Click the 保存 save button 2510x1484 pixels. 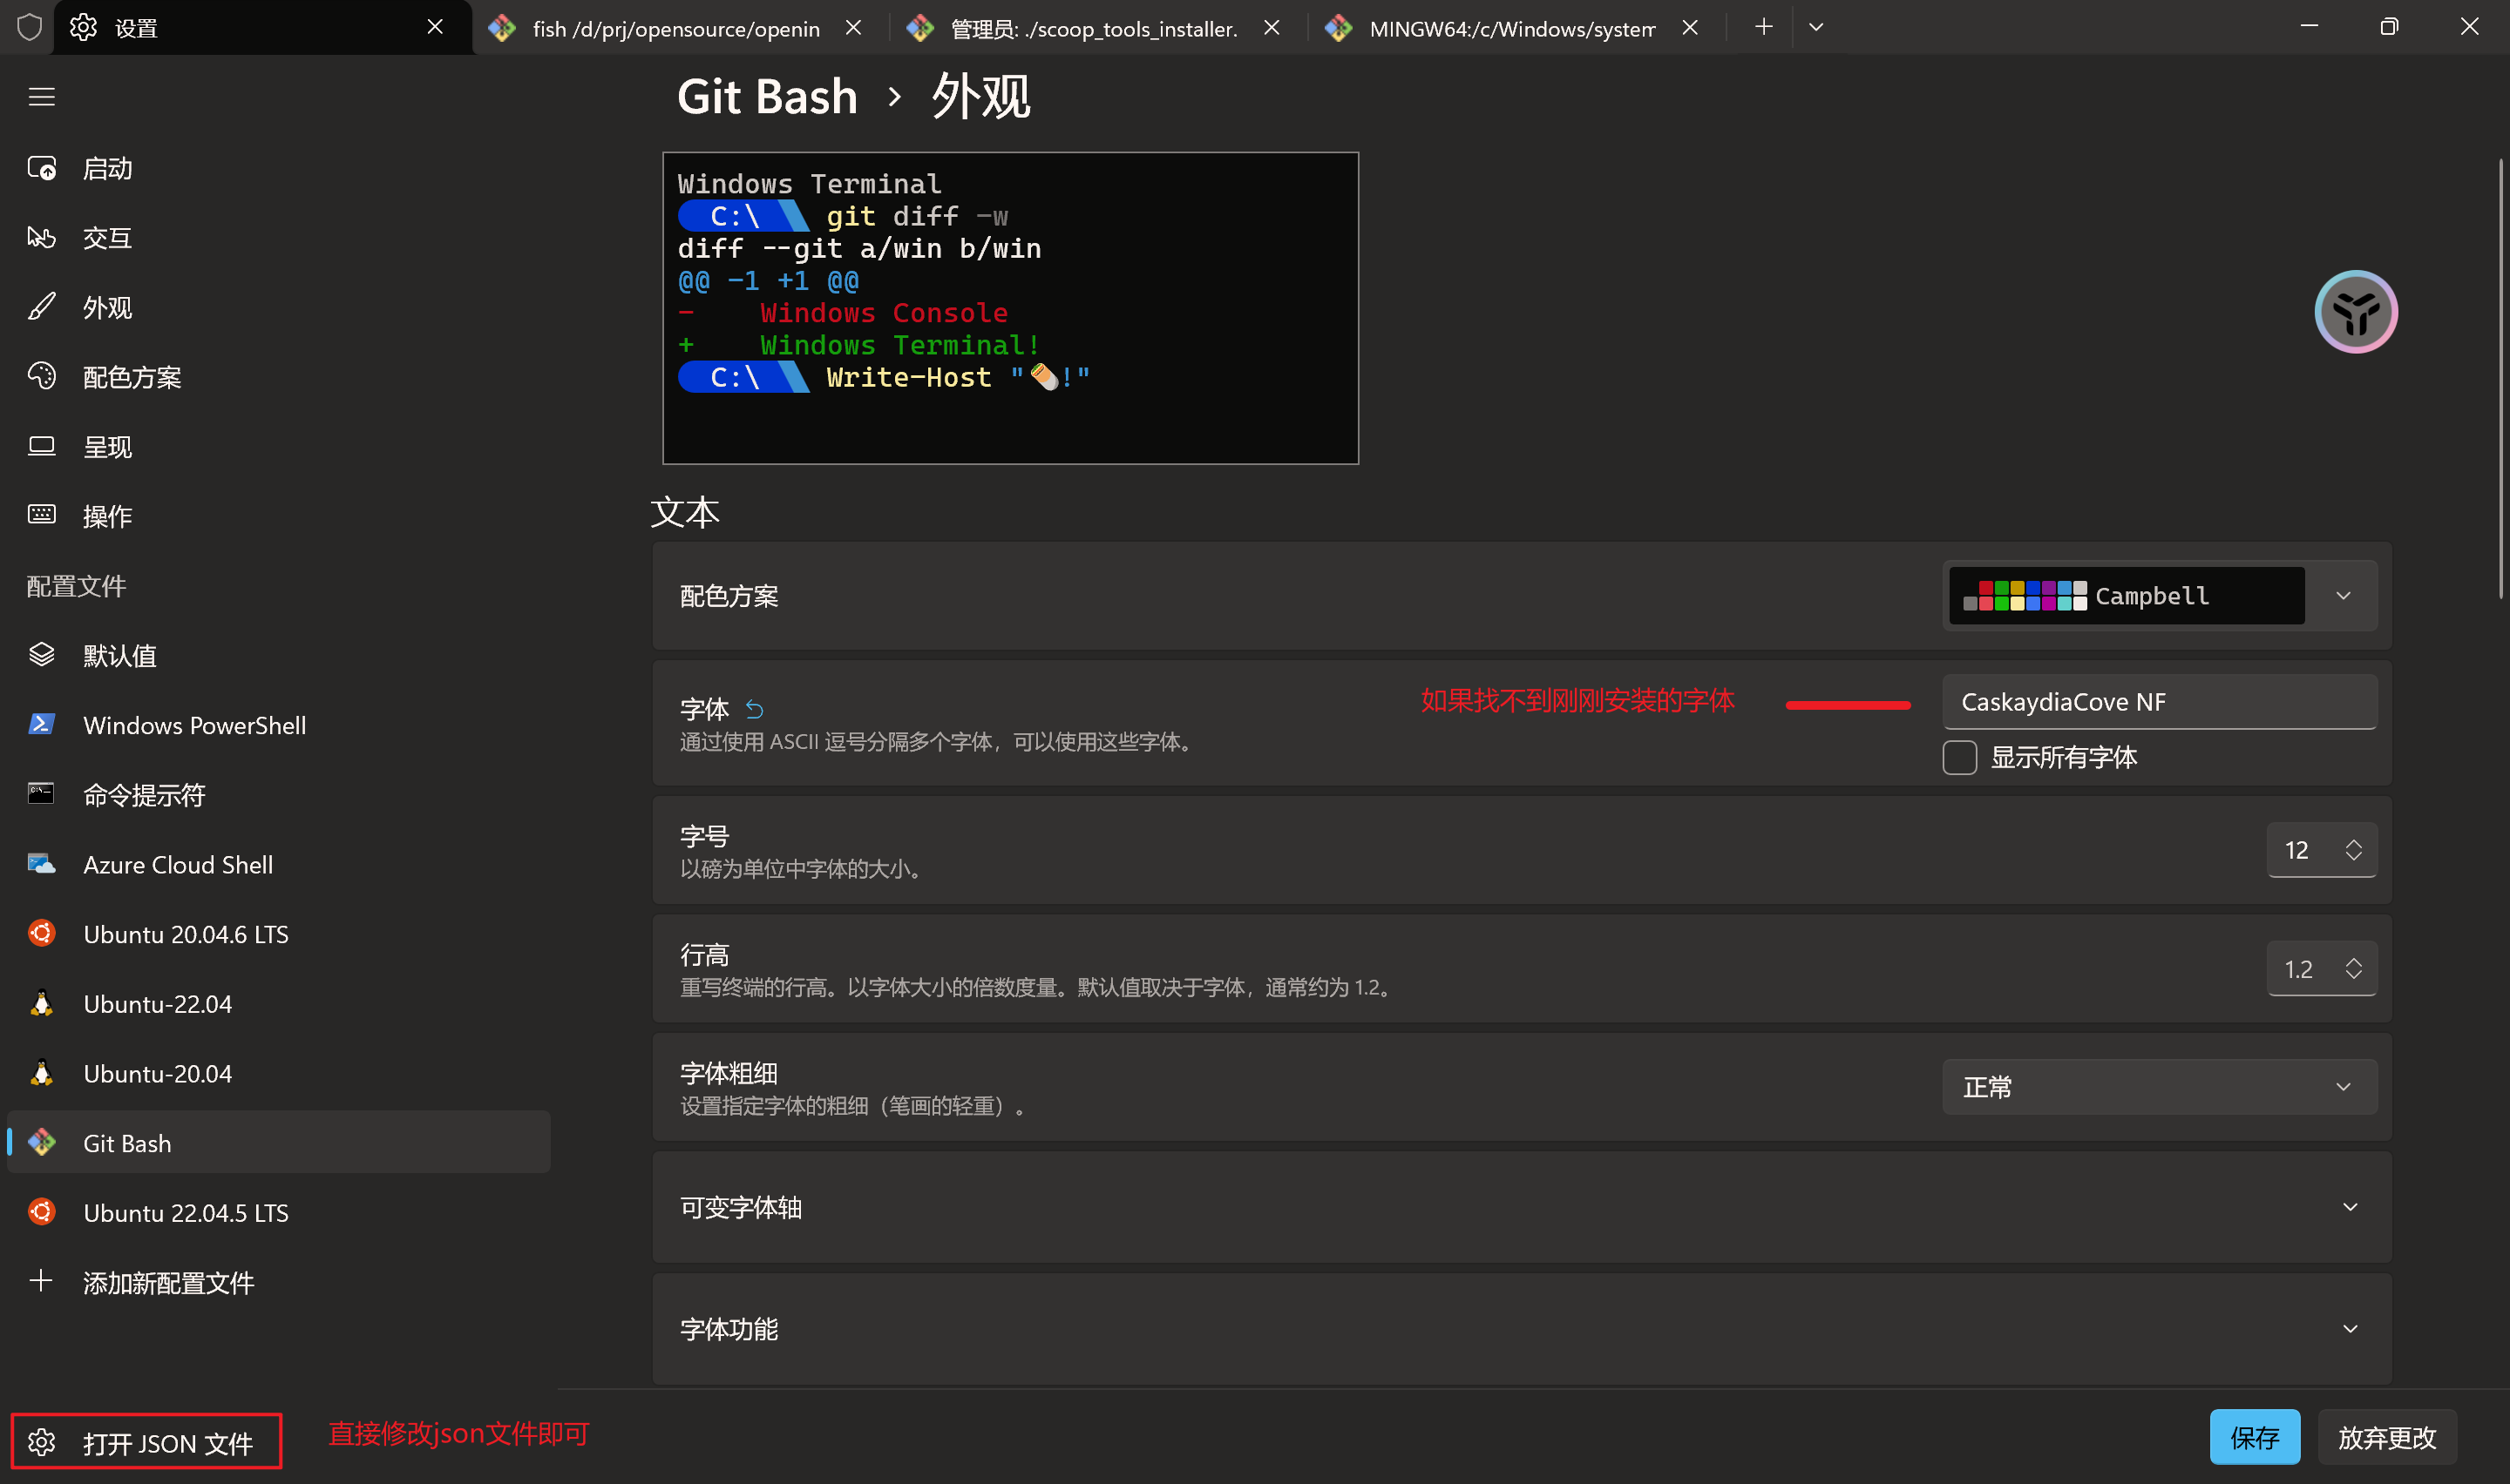[x=2254, y=1437]
